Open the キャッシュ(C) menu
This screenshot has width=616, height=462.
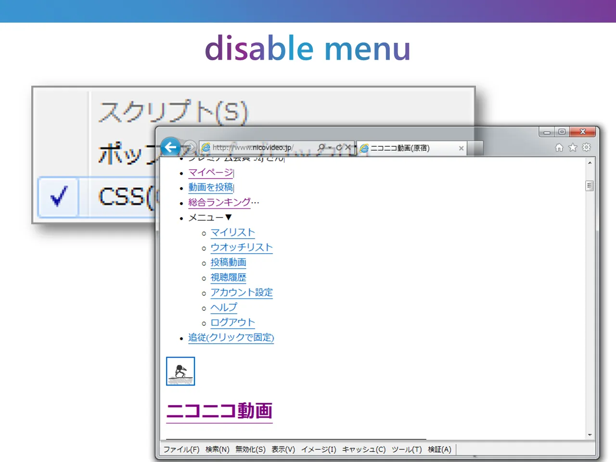click(x=364, y=449)
